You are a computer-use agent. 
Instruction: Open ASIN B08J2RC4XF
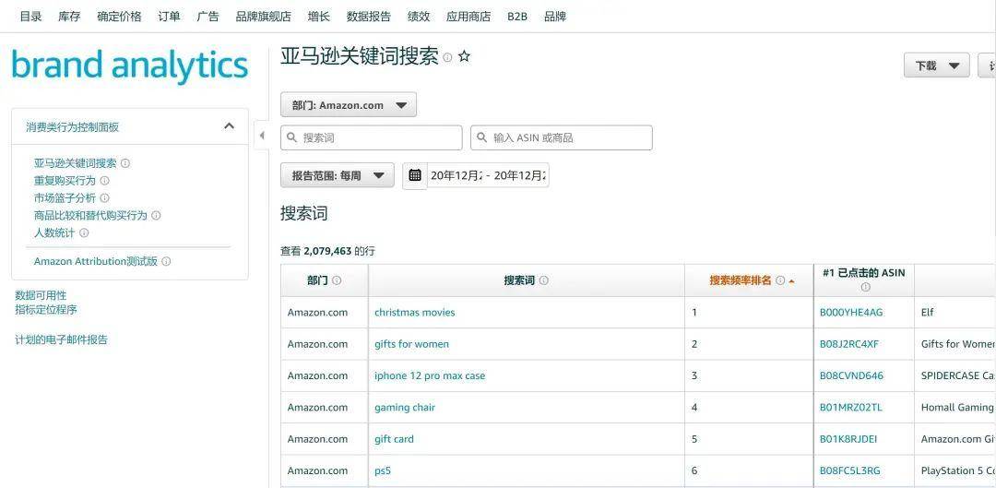click(849, 344)
